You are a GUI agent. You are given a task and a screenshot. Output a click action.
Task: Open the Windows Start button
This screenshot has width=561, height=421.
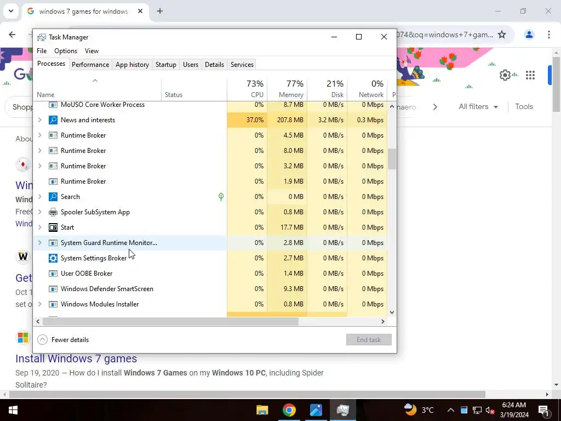[13, 410]
